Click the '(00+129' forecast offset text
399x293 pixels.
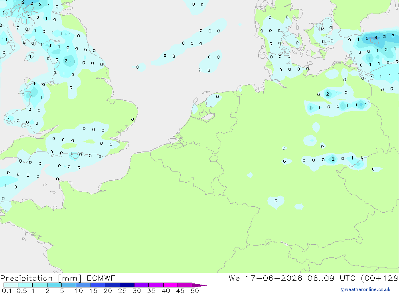point(380,278)
